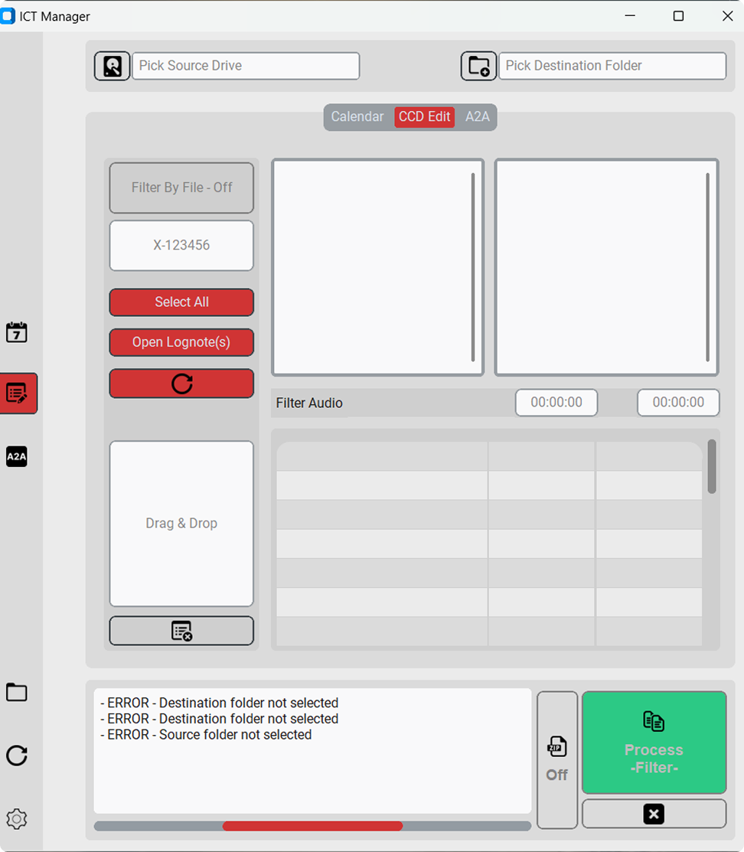Open the settings gear

(x=17, y=818)
